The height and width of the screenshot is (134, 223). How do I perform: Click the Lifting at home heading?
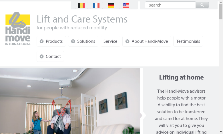(x=181, y=78)
